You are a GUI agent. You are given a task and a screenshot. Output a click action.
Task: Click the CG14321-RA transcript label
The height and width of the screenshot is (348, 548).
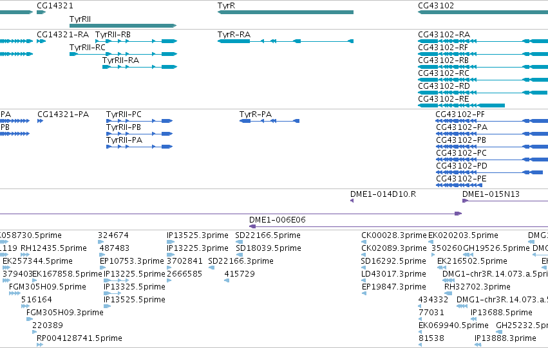coord(63,35)
